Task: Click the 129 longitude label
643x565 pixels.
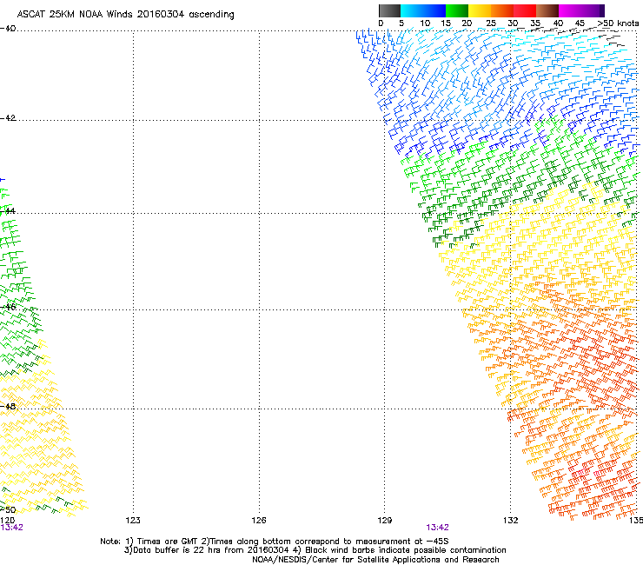Action: click(x=385, y=521)
